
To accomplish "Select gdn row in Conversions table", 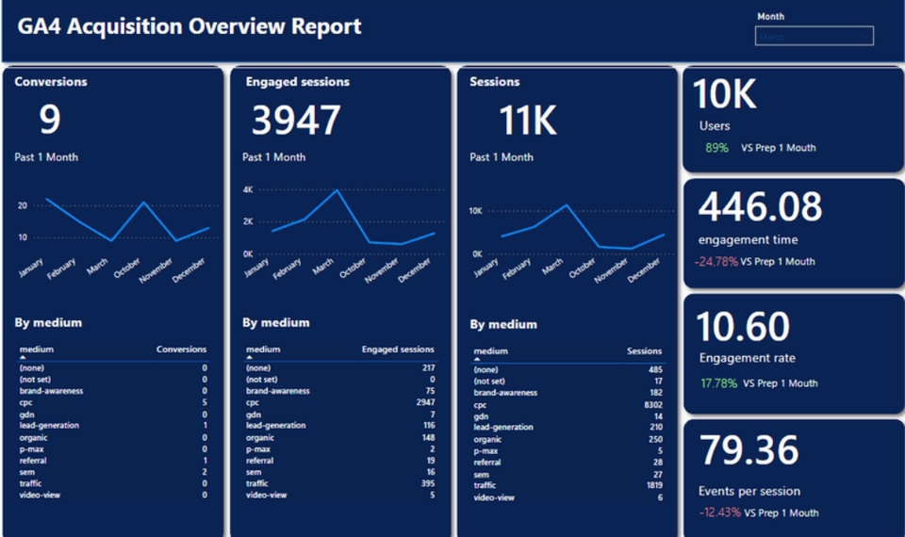I will point(113,415).
